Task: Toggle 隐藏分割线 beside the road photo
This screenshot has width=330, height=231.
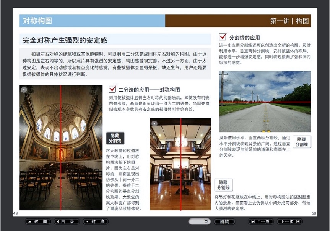Action: click(302, 142)
